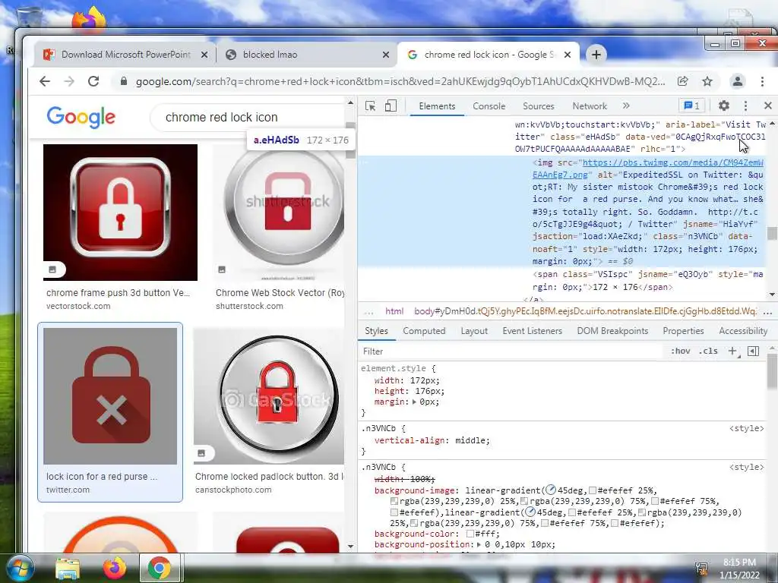Click the Google logo
The height and width of the screenshot is (583, 778).
click(x=81, y=117)
